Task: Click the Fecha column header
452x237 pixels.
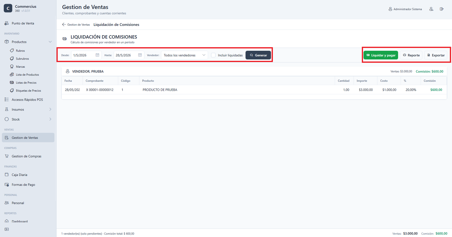Action: coord(72,81)
